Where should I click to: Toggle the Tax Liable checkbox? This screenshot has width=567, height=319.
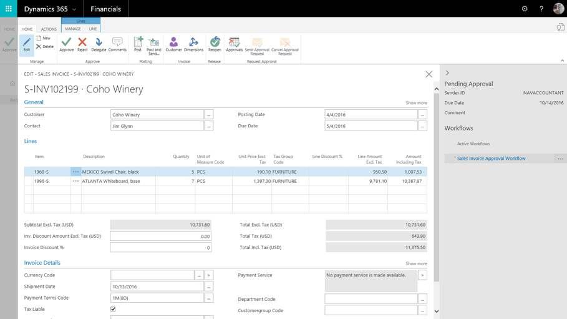point(113,309)
